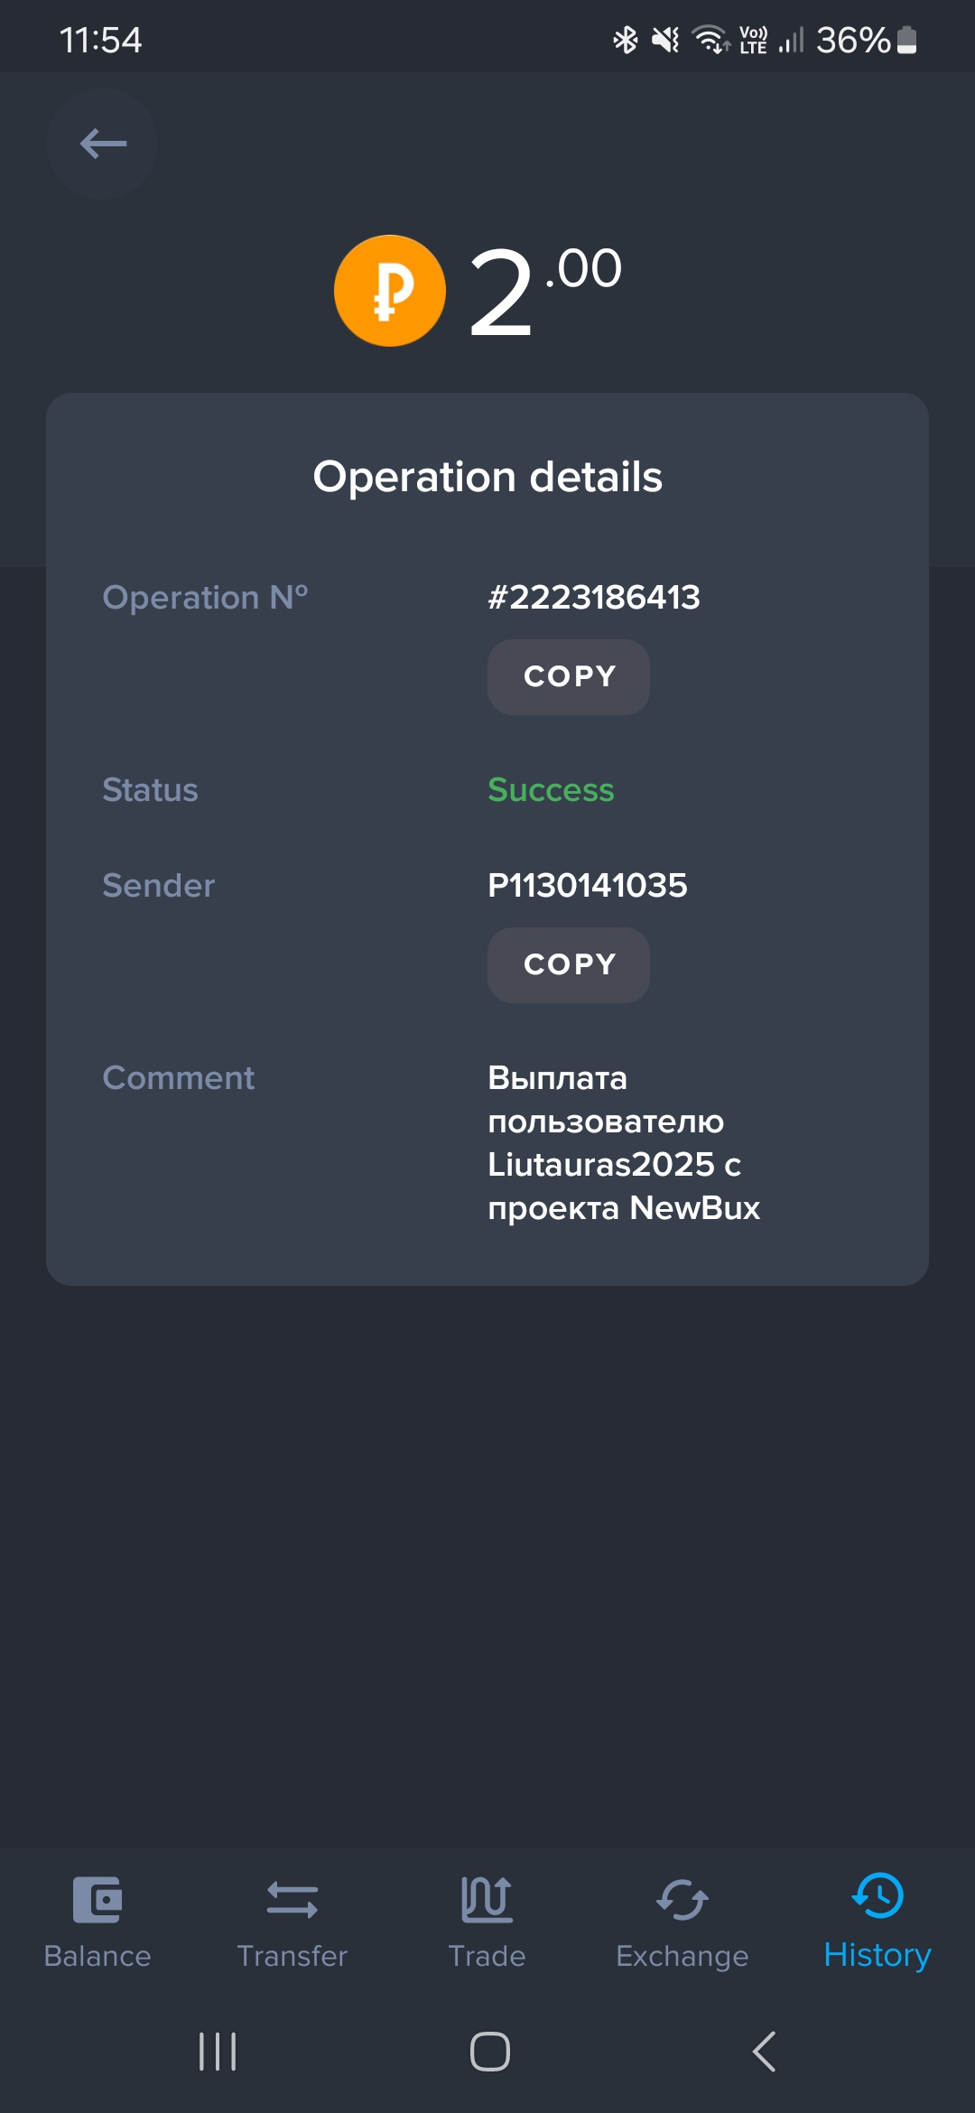
Task: Select operation number #2223186413 text
Action: 594,597
